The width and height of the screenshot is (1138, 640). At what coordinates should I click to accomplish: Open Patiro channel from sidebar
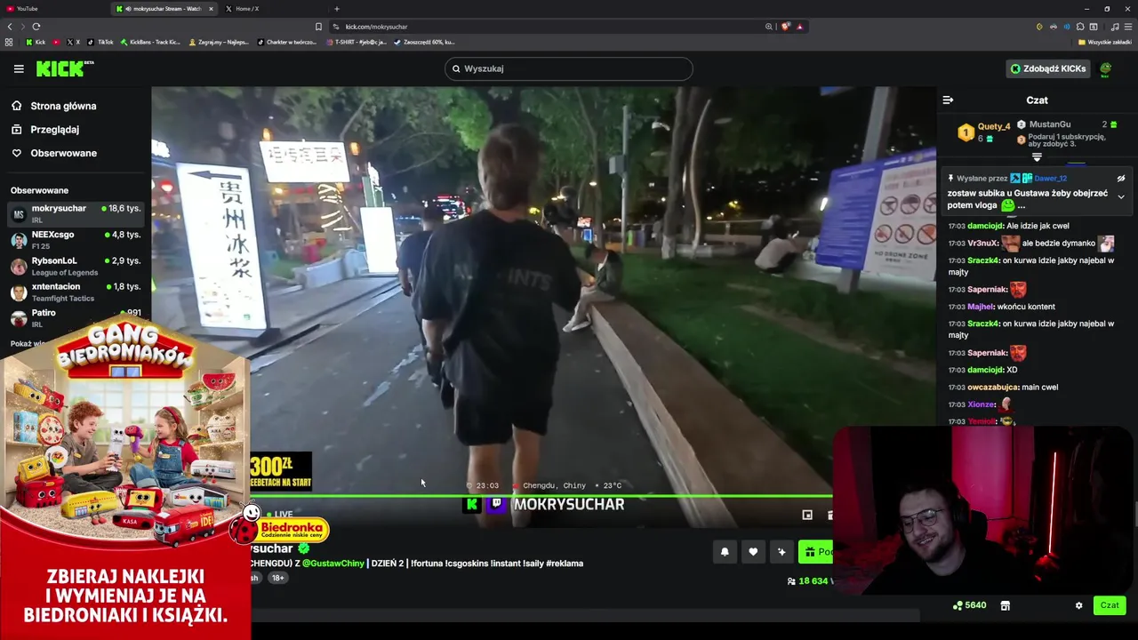76,317
